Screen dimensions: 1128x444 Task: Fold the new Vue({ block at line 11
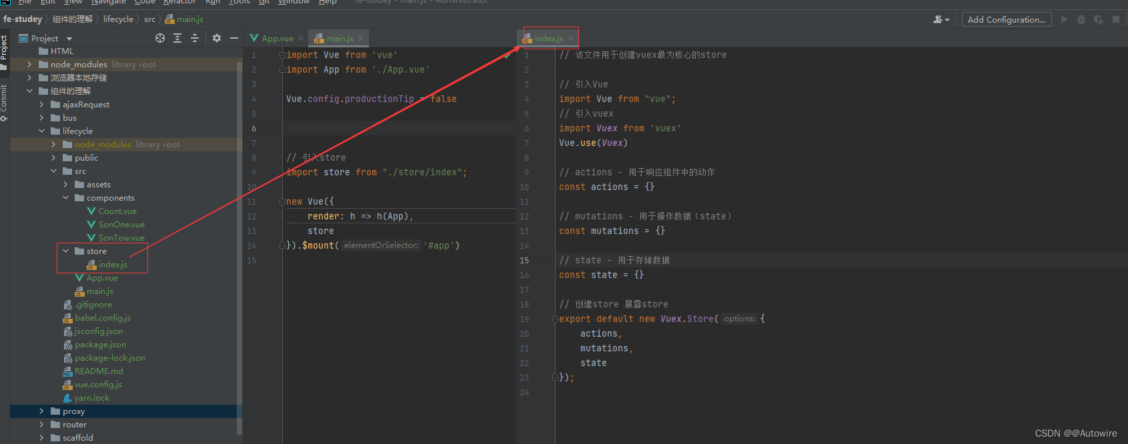pyautogui.click(x=282, y=201)
